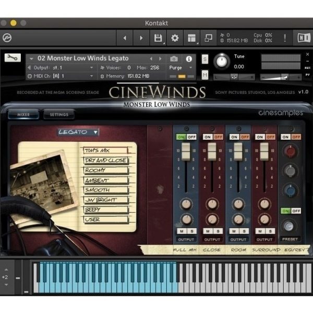Select Smooth mix preset
The height and width of the screenshot is (313, 313).
(106, 190)
